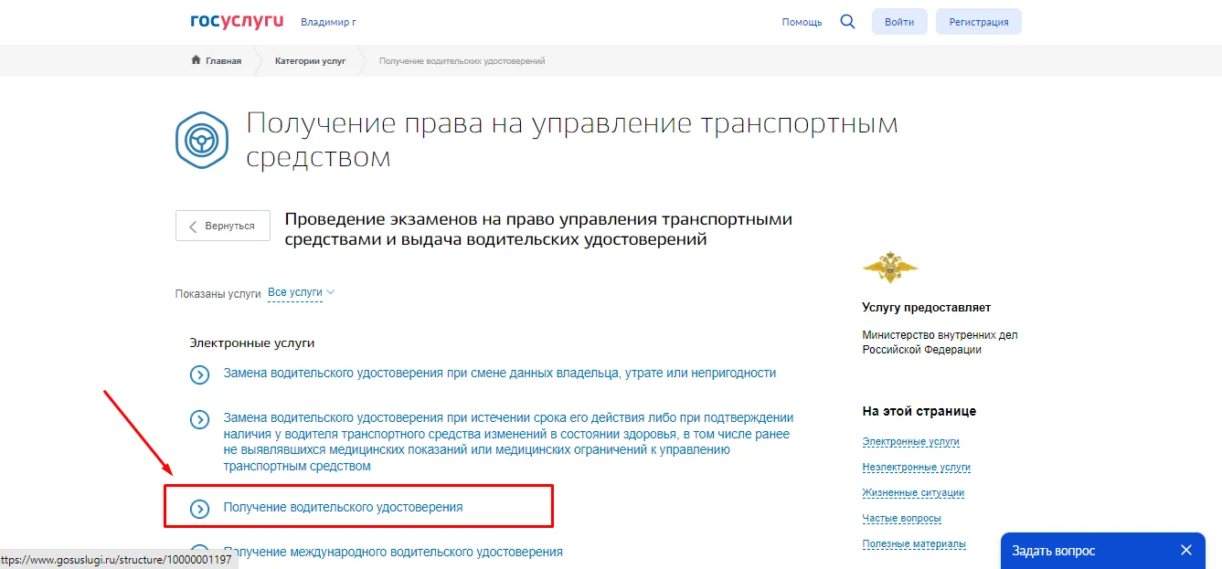This screenshot has height=569, width=1222.
Task: Open the 'Задать вопрос' chat panel
Action: point(1054,551)
